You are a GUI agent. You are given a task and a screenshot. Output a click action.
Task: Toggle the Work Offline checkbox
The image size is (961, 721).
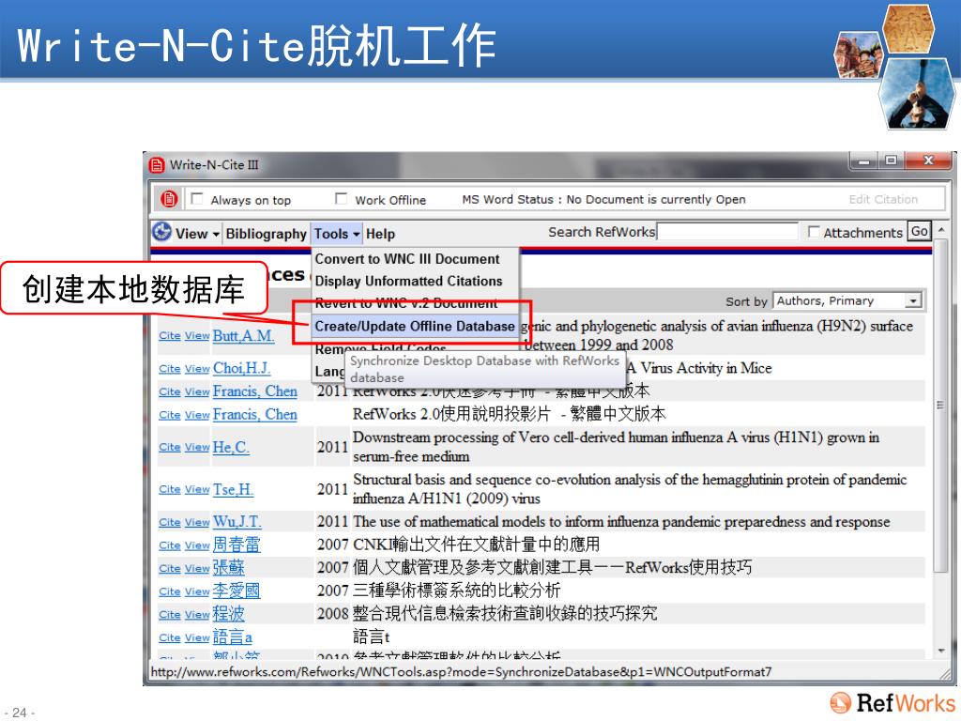pos(342,199)
